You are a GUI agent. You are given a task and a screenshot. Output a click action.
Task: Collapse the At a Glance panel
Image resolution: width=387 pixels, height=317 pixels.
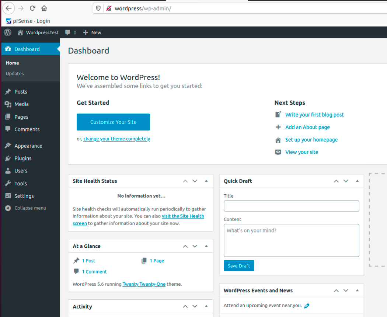point(206,246)
